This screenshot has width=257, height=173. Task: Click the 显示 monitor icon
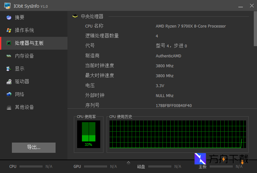click(9, 69)
